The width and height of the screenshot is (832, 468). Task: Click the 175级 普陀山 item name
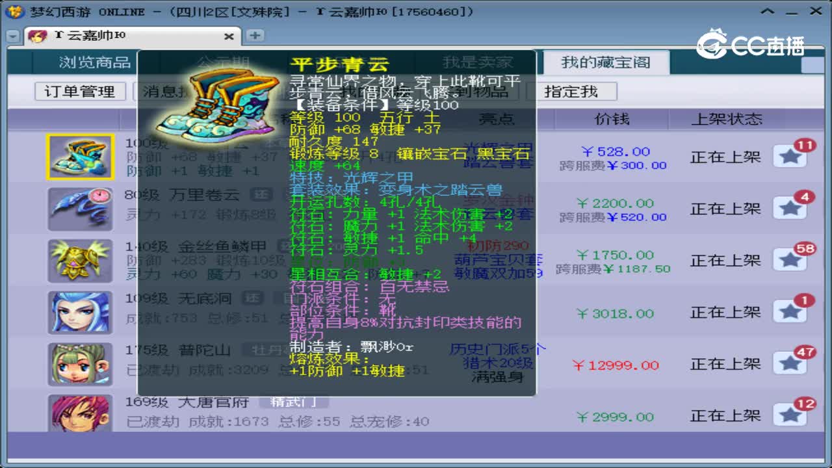(x=177, y=350)
